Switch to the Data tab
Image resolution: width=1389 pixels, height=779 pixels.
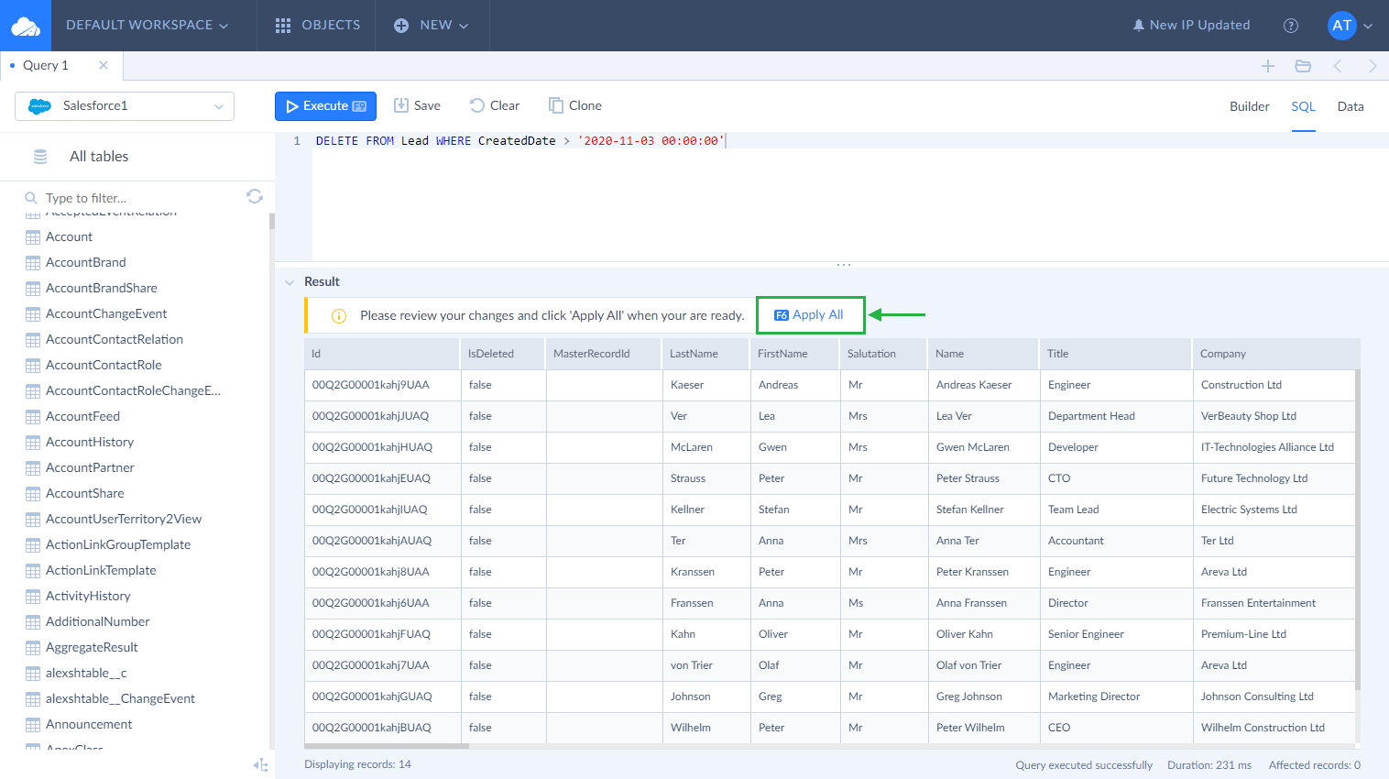[x=1351, y=106]
